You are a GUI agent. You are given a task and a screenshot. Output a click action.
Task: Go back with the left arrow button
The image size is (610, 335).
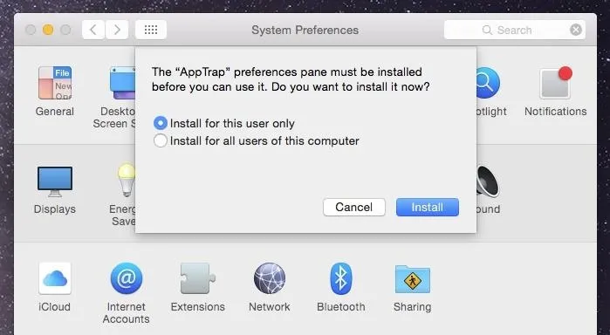tap(93, 30)
